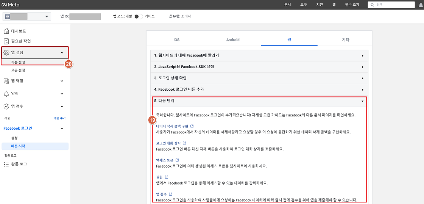The image size is (424, 204).
Task: Click the 앱 검수 shield icon
Action: click(x=6, y=107)
